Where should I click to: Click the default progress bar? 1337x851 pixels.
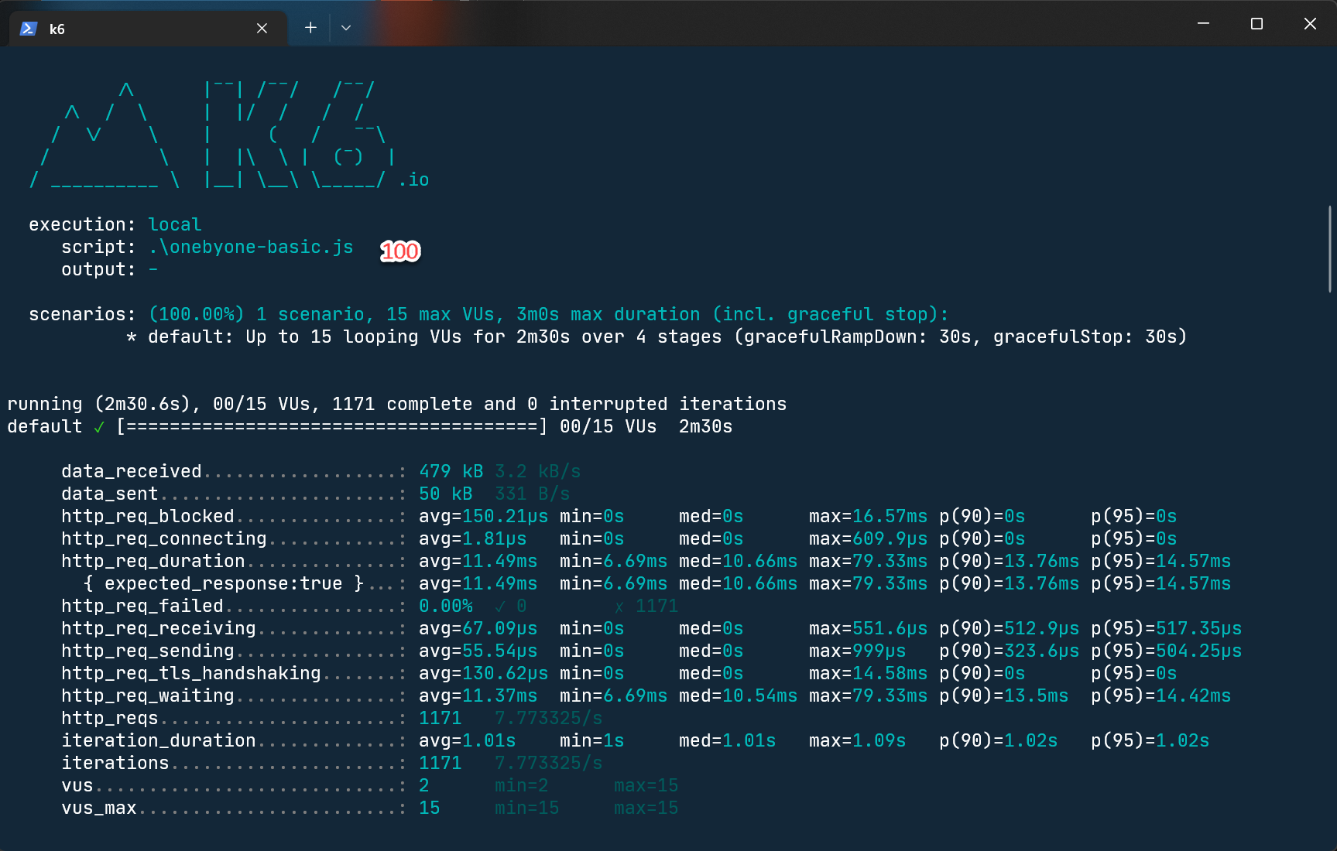(332, 426)
